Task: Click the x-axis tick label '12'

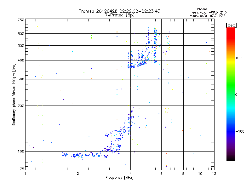Action: pos(214,174)
